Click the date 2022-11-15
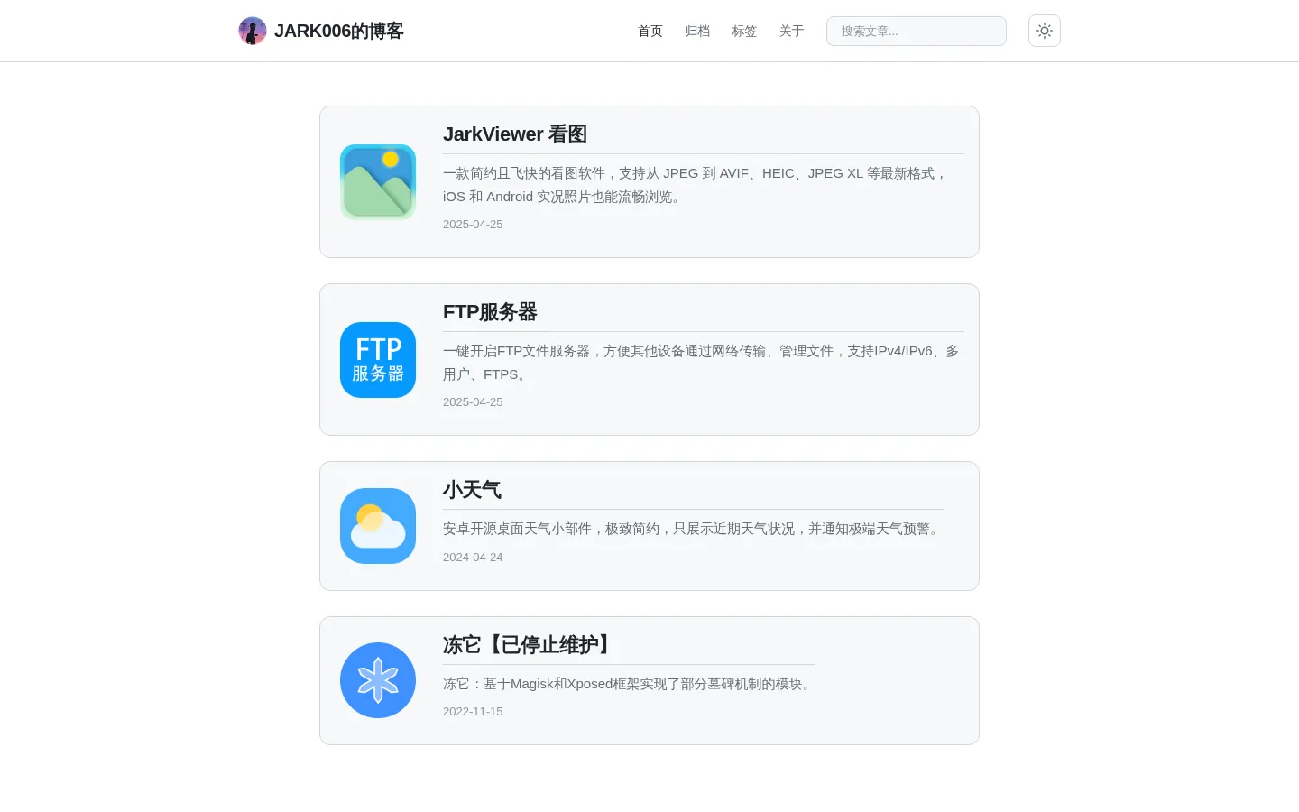This screenshot has width=1299, height=812. pos(473,712)
